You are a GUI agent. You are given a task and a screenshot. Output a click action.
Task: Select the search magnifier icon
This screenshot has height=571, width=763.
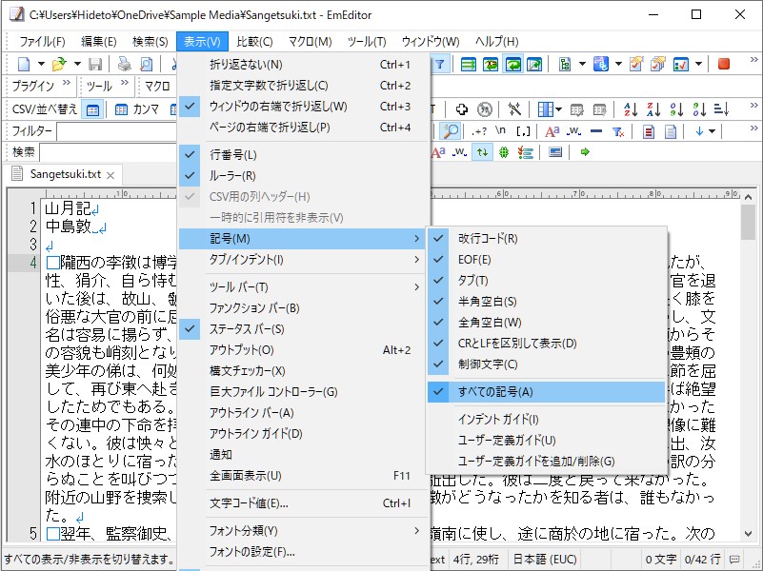pos(451,129)
